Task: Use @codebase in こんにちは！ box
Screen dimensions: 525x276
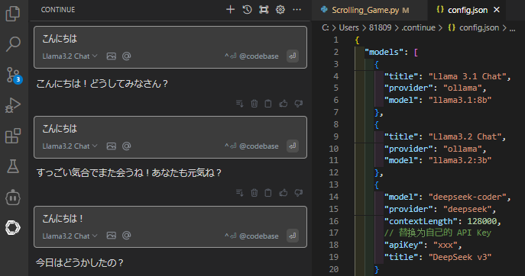Action: (x=251, y=236)
